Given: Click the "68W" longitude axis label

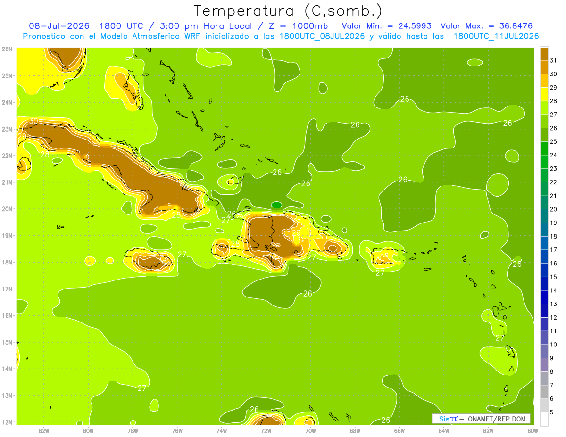Looking at the screenshot, I should tap(355, 430).
